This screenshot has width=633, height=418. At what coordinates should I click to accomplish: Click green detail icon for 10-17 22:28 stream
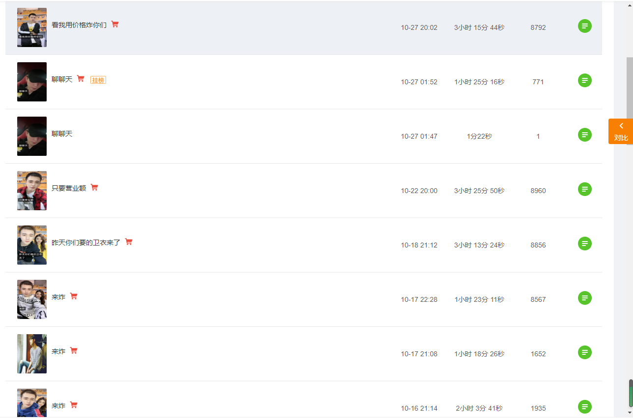pos(584,298)
